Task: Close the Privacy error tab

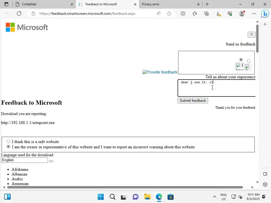Action: tap(198, 4)
